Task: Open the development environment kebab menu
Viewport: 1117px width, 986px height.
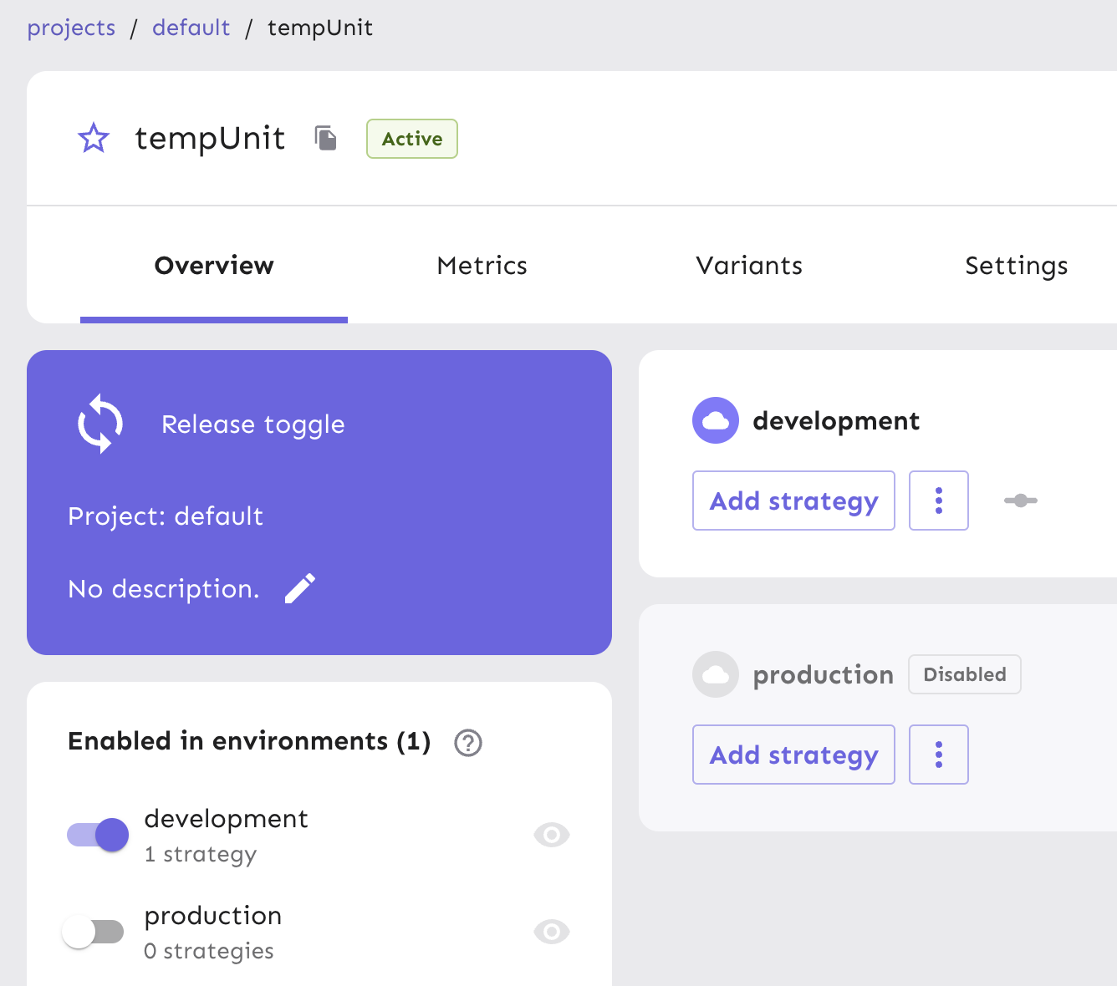Action: 938,501
